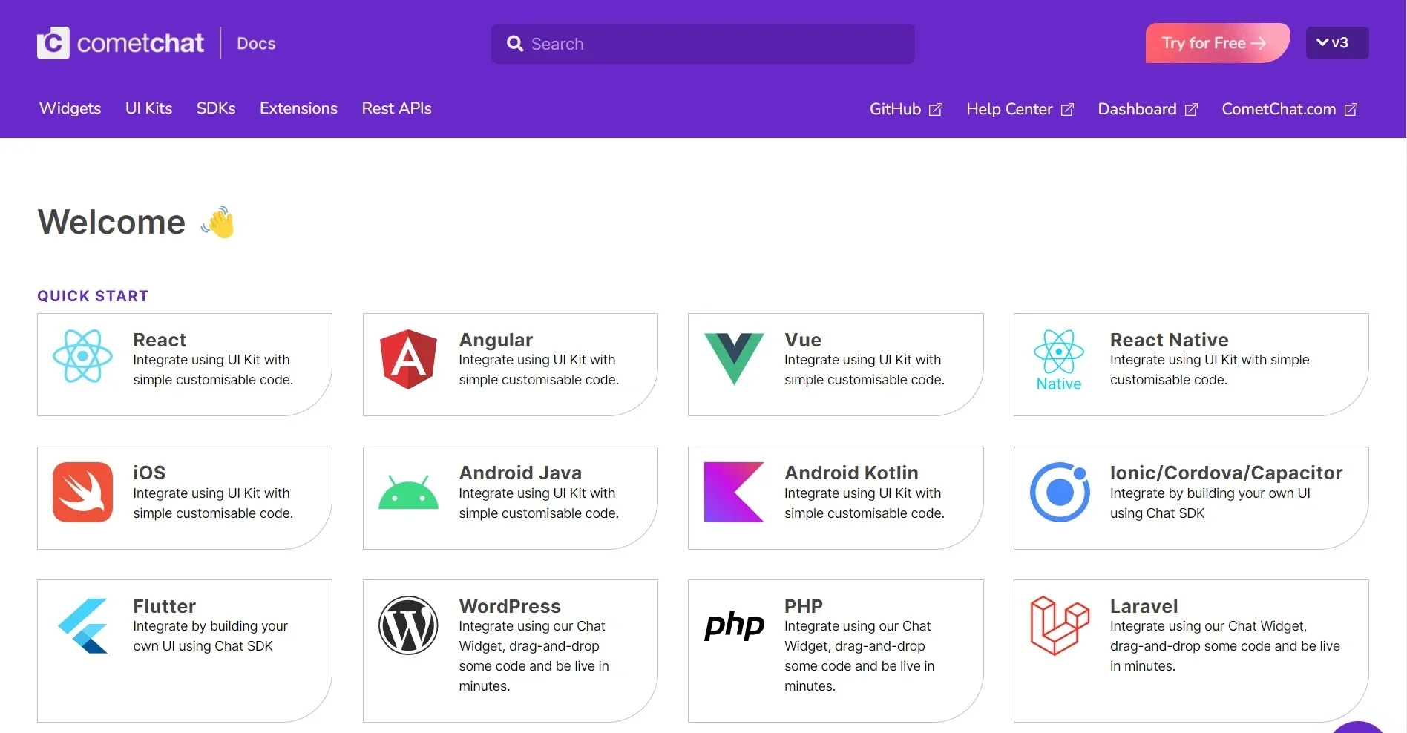Screen dimensions: 1407x733
Task: Select the Android Kotlin icon
Action: coord(733,492)
